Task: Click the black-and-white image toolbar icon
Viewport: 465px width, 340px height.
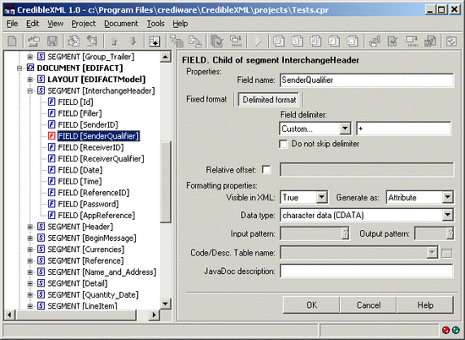Action: tap(154, 41)
